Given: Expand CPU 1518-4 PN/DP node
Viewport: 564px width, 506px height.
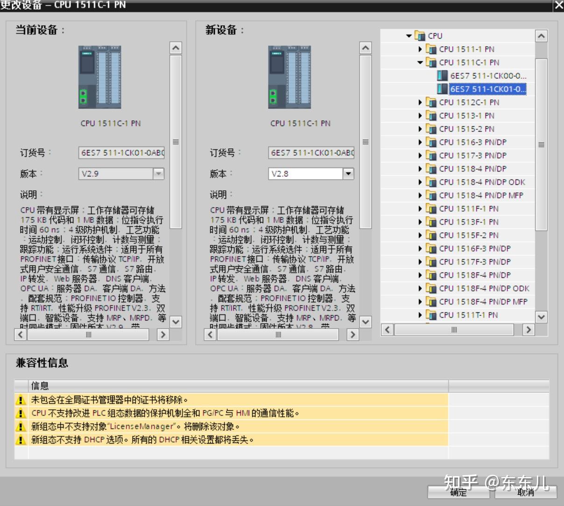Looking at the screenshot, I should click(420, 169).
